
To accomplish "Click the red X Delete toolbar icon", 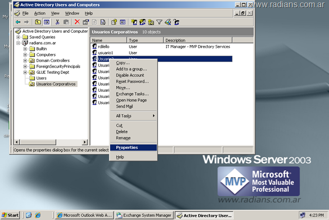I will [x=77, y=22].
